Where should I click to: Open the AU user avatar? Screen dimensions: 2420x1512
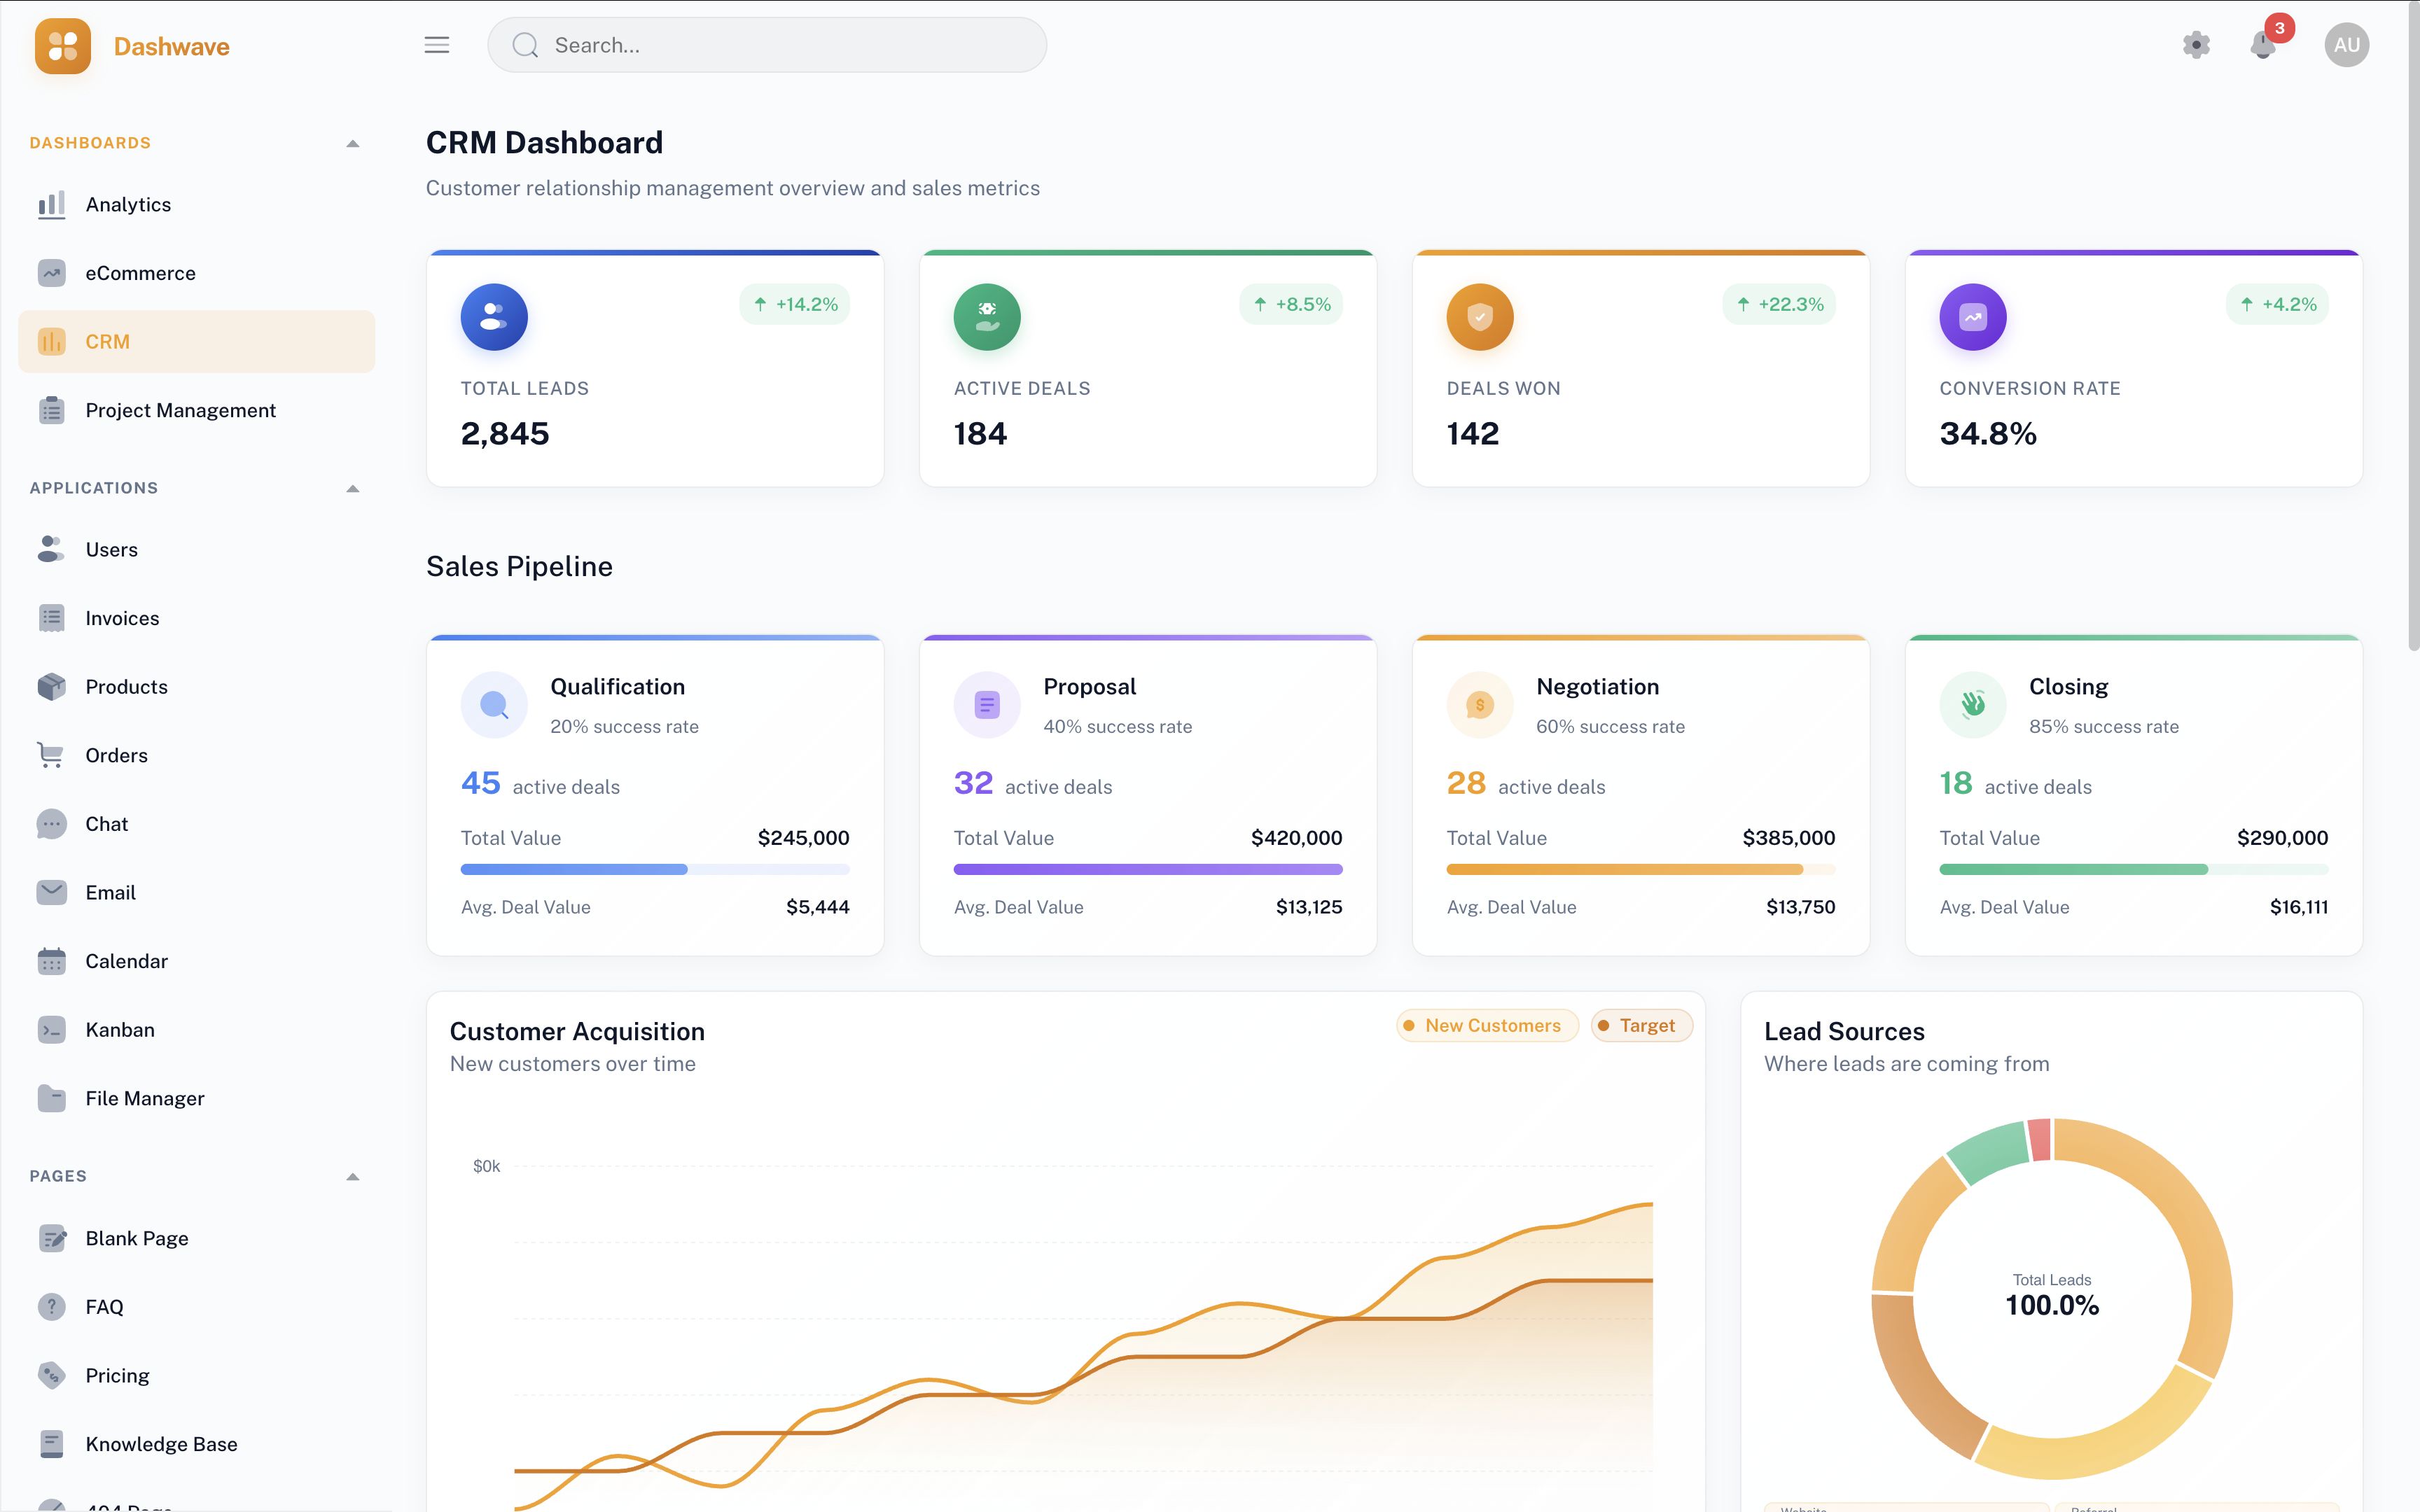pos(2346,45)
